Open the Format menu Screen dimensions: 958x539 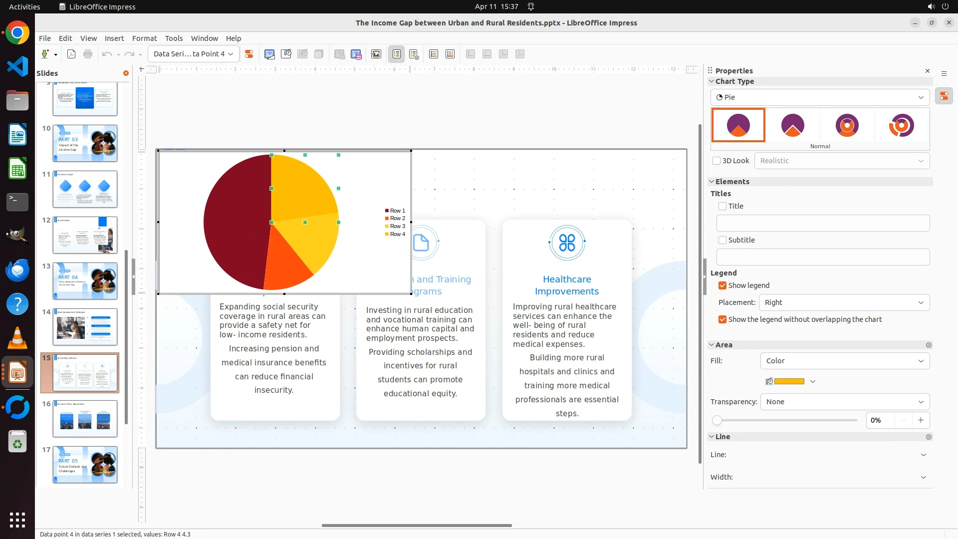(144, 38)
